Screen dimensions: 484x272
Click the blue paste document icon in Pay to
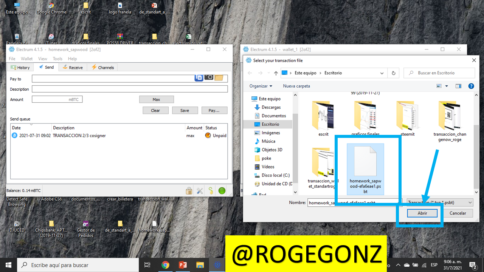click(199, 77)
